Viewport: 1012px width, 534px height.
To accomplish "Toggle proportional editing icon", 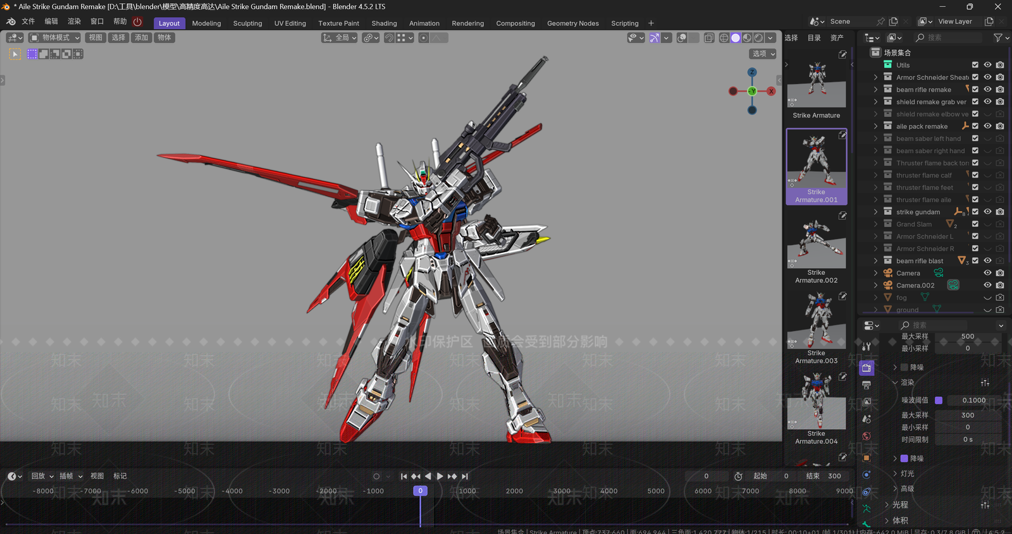I will point(424,38).
